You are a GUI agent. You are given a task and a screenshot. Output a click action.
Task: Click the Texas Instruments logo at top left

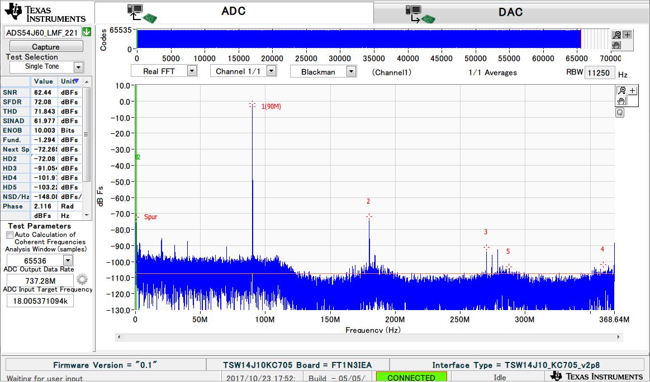click(x=45, y=13)
